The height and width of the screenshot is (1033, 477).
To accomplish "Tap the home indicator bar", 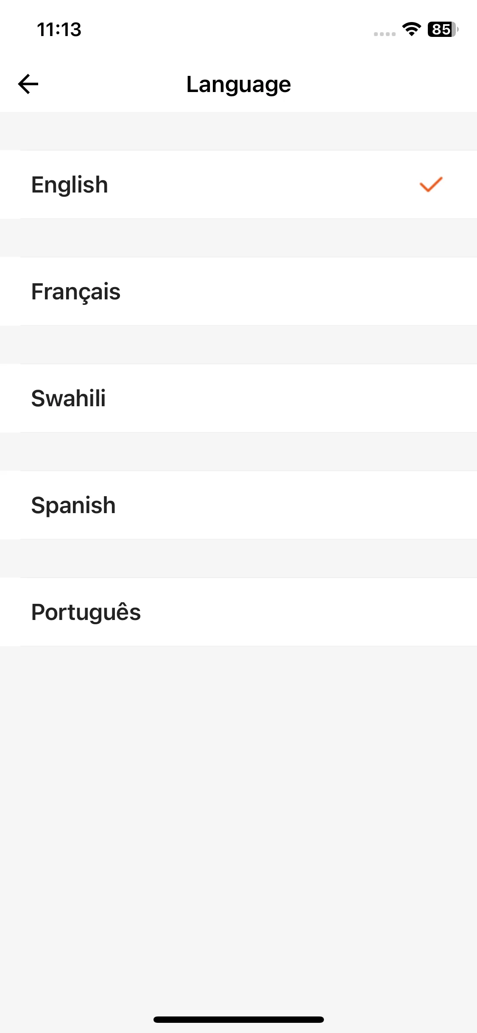I will [238, 1019].
